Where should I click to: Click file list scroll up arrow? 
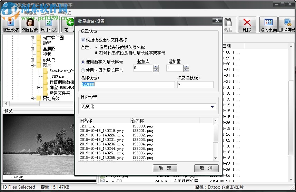tap(291, 46)
